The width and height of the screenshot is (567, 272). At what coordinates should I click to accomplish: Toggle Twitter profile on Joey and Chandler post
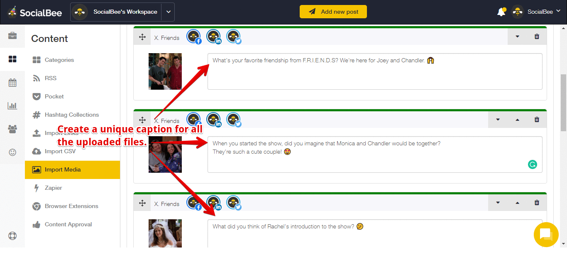[x=234, y=37]
